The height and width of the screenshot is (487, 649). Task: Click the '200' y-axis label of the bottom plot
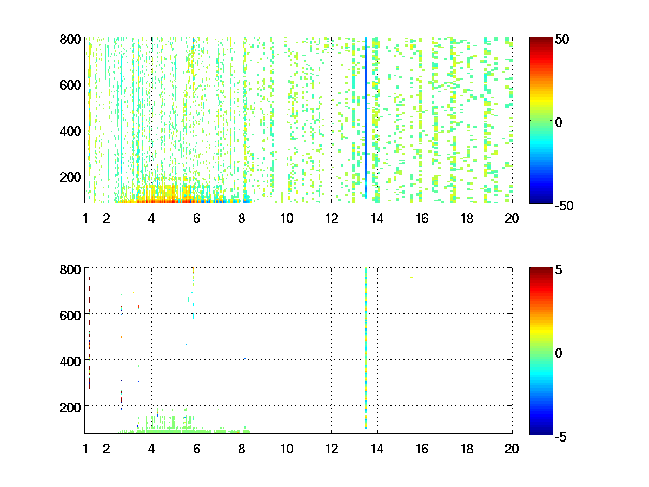click(x=71, y=406)
